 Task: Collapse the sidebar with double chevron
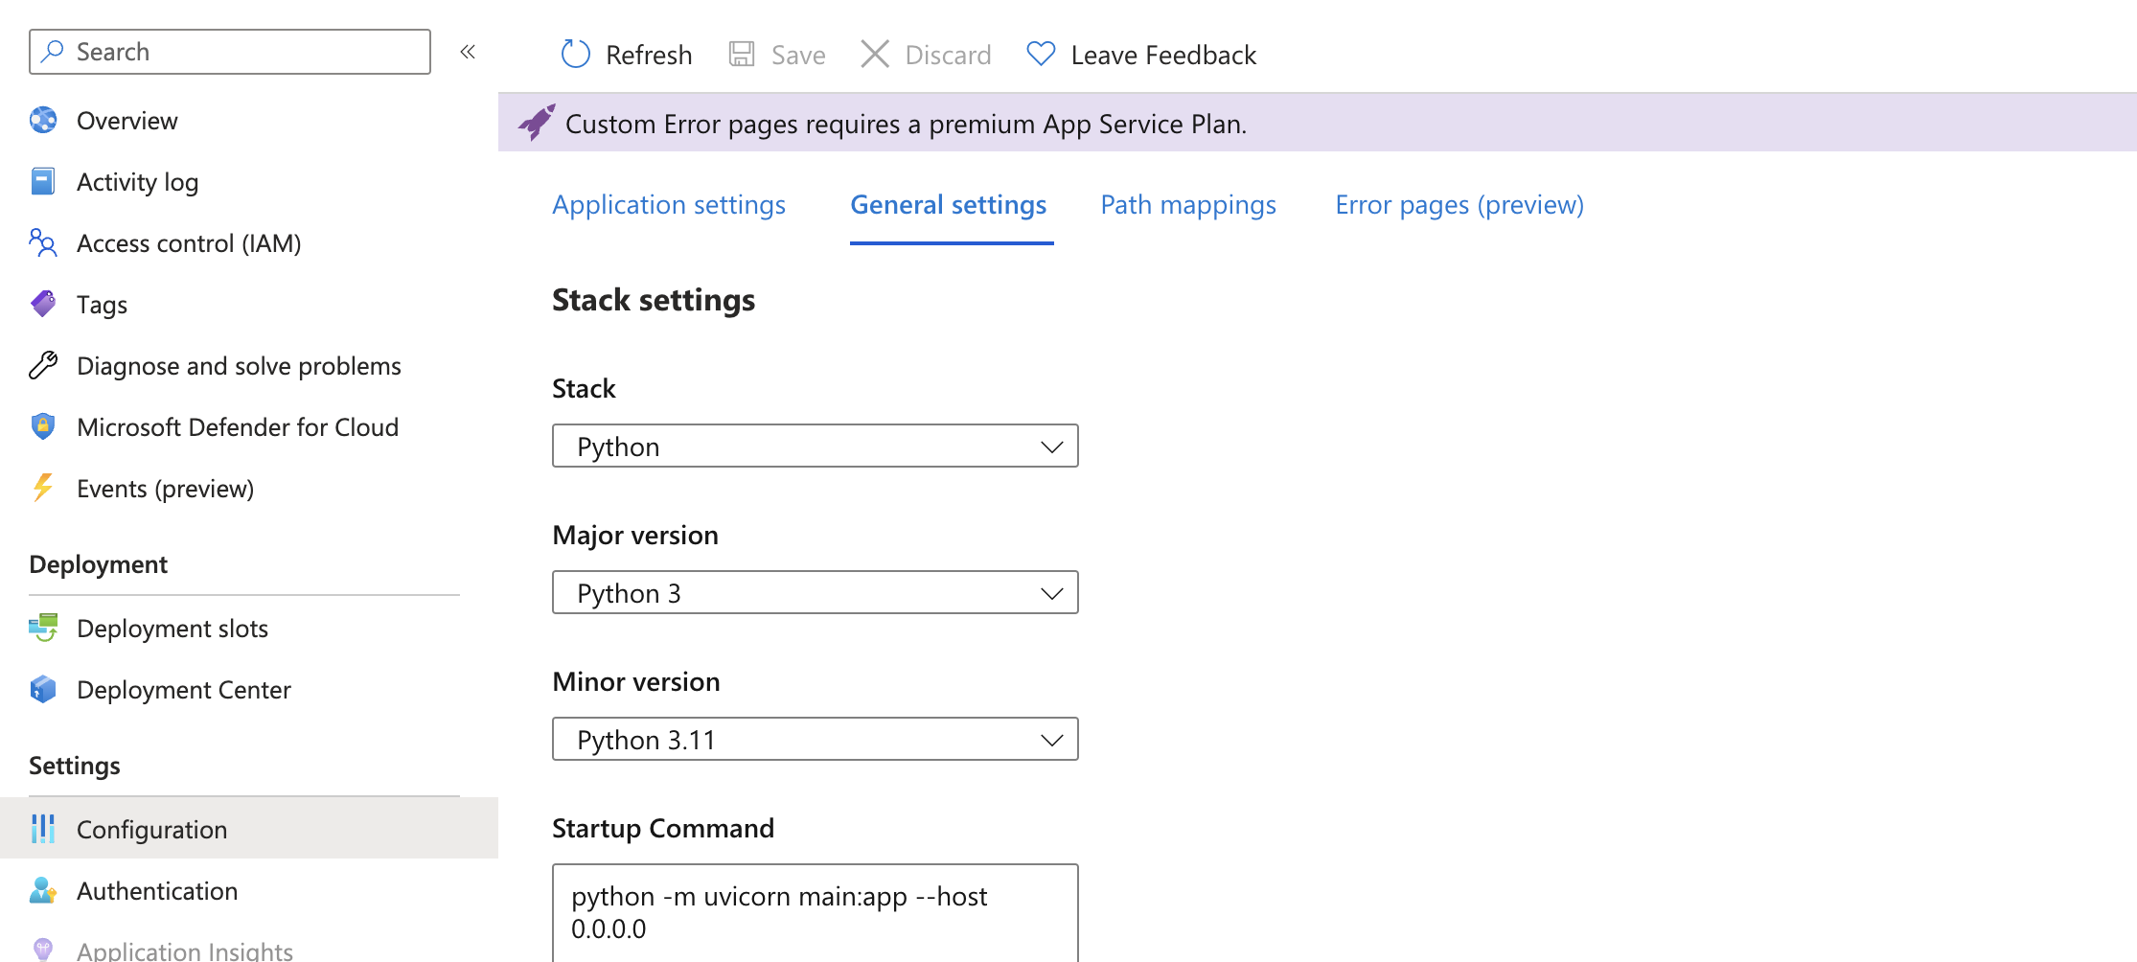[x=468, y=52]
